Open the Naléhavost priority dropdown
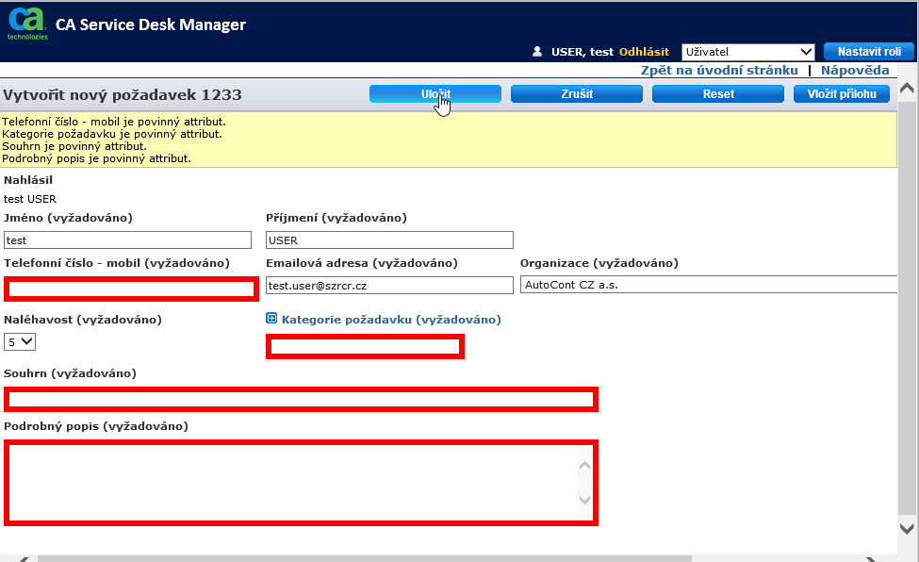This screenshot has height=562, width=919. [x=20, y=341]
